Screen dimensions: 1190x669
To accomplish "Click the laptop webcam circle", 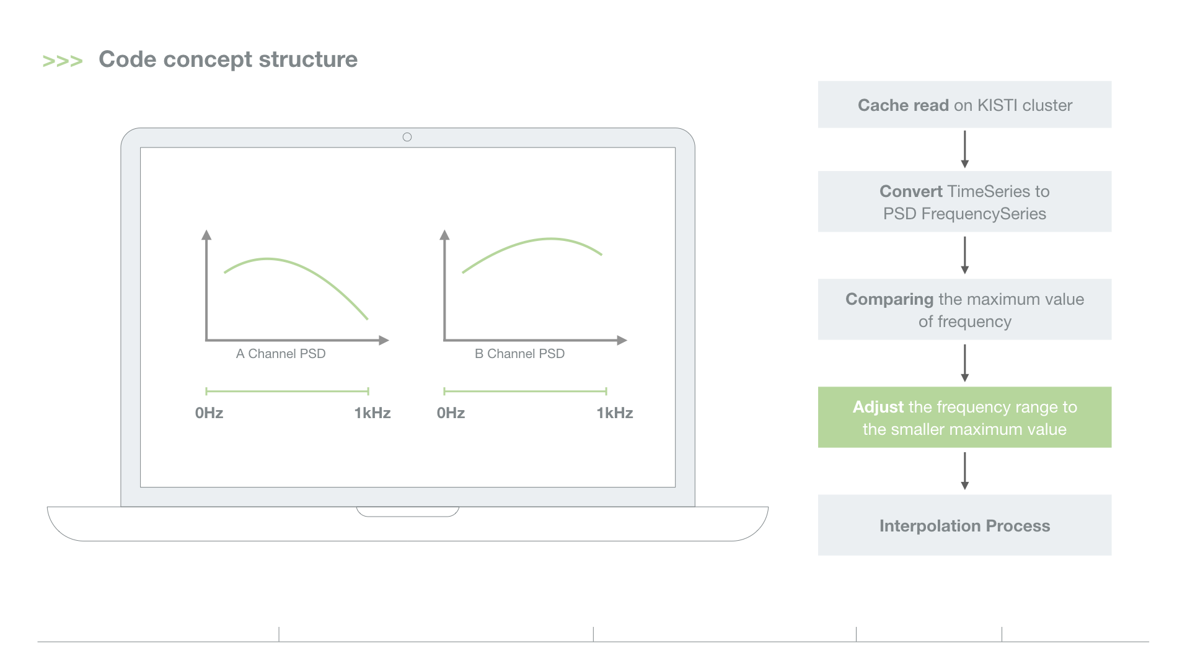I will 407,137.
